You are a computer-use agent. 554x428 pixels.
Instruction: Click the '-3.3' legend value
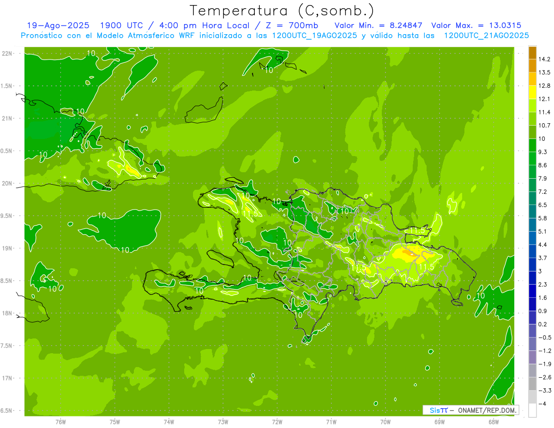(545, 390)
